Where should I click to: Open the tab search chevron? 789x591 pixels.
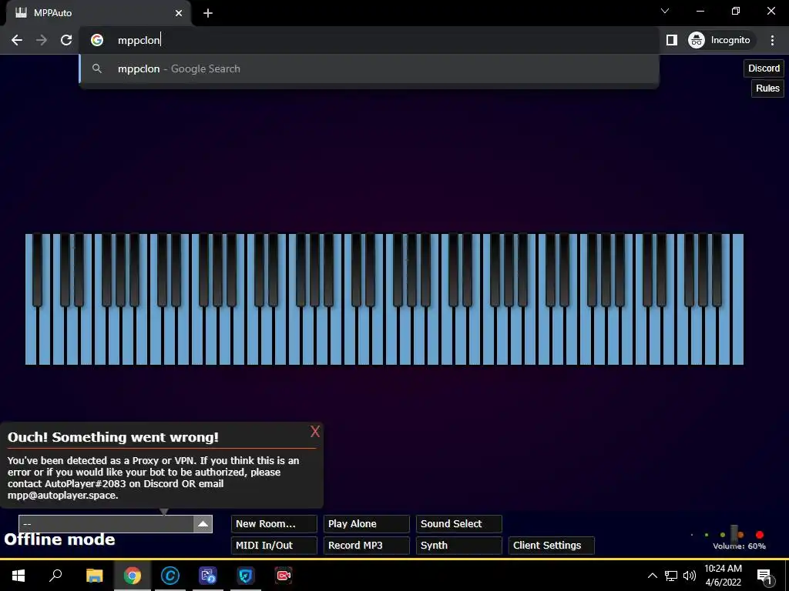(x=665, y=11)
